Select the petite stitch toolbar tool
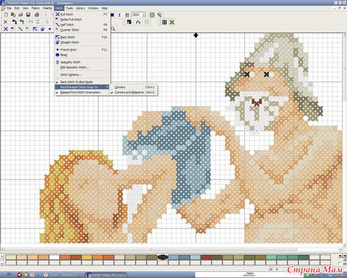The height and width of the screenshot is (278, 347). coord(13,29)
